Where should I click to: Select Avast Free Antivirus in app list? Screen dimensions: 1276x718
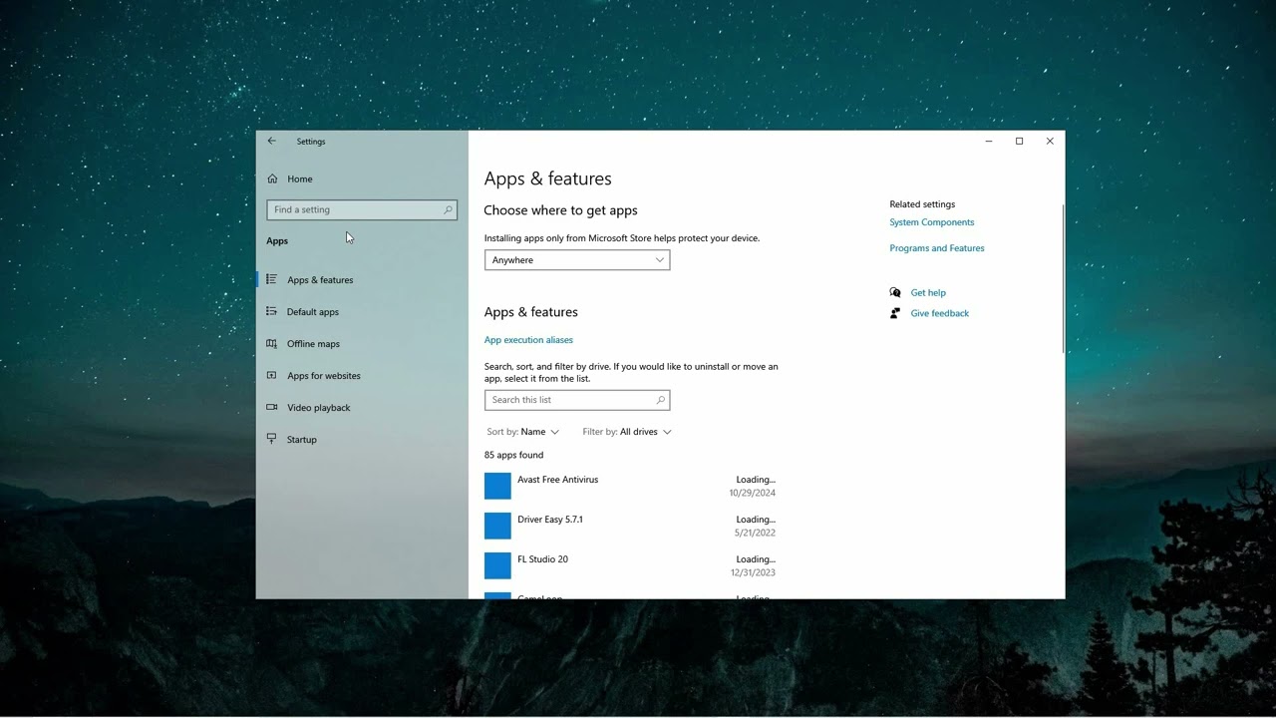coord(630,486)
